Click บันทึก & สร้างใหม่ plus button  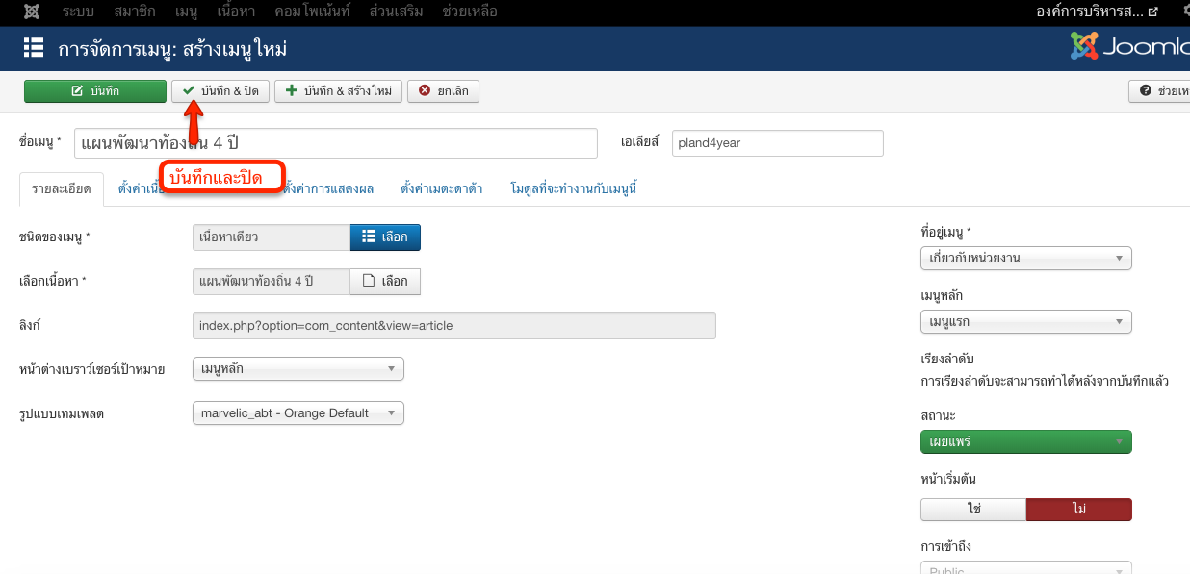tap(338, 91)
